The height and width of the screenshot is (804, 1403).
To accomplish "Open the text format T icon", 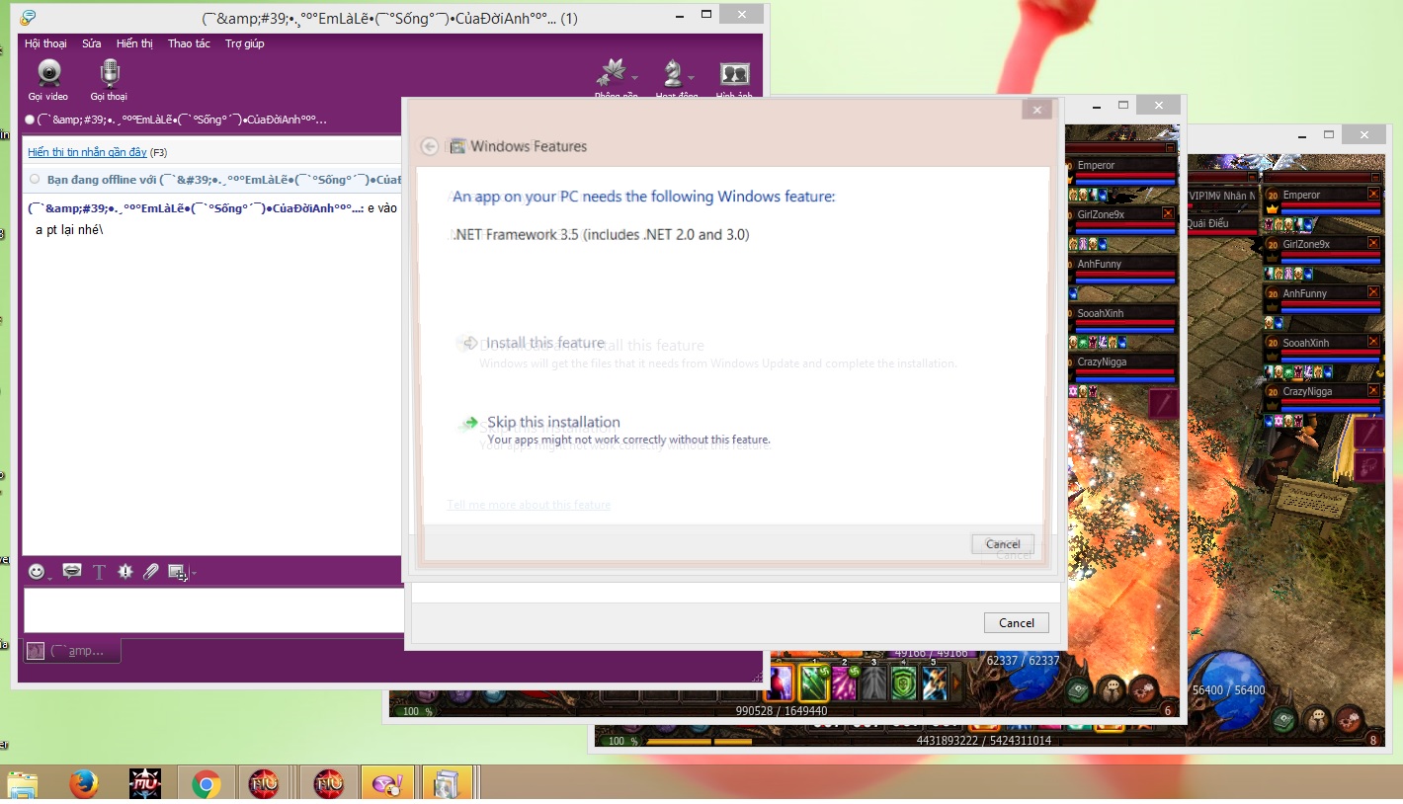I will 99,571.
